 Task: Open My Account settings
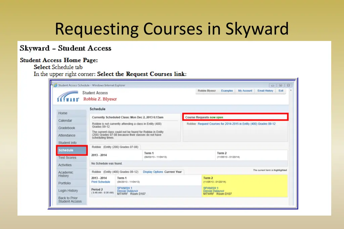[x=245, y=91]
